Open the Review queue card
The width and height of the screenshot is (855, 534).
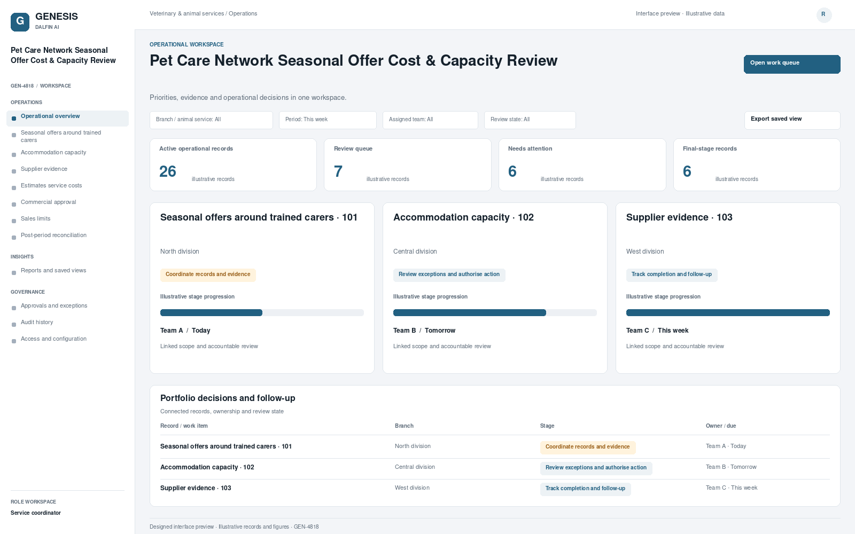click(407, 164)
